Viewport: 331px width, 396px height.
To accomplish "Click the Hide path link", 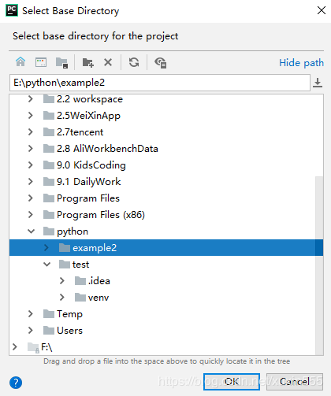I will [301, 63].
